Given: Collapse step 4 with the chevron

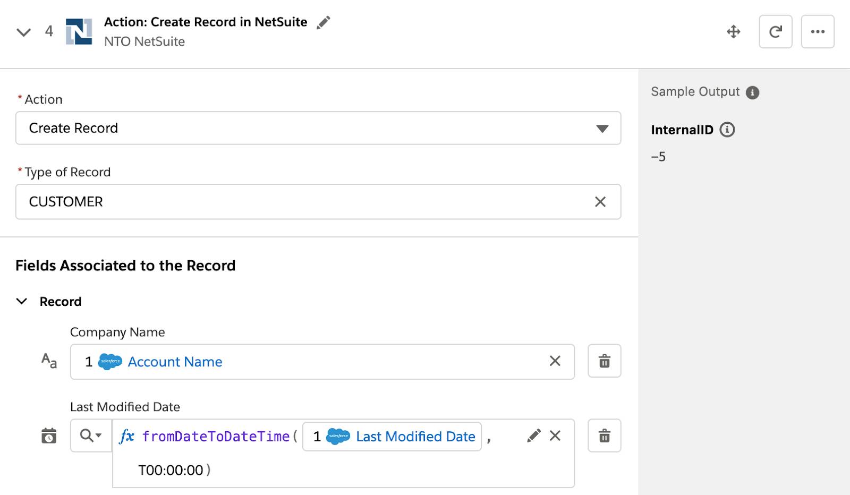Looking at the screenshot, I should 23,32.
